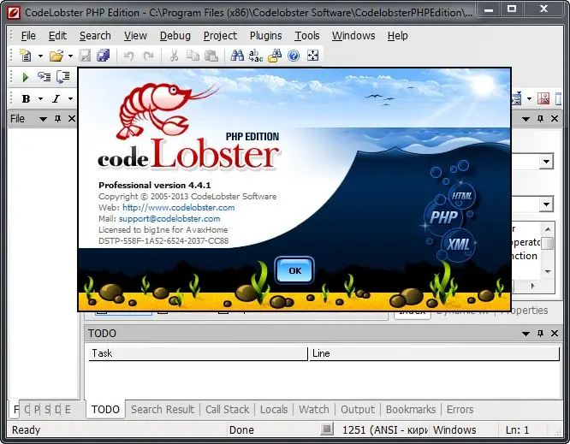Click the Copy icon
570x444 pixels.
point(193,56)
